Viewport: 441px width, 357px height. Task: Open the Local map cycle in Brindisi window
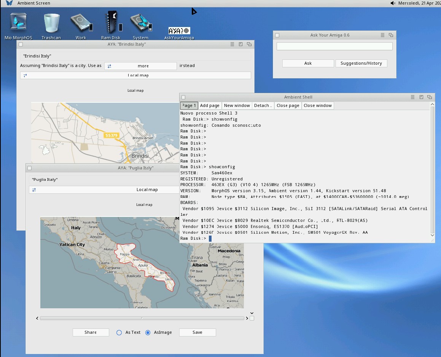(135, 75)
